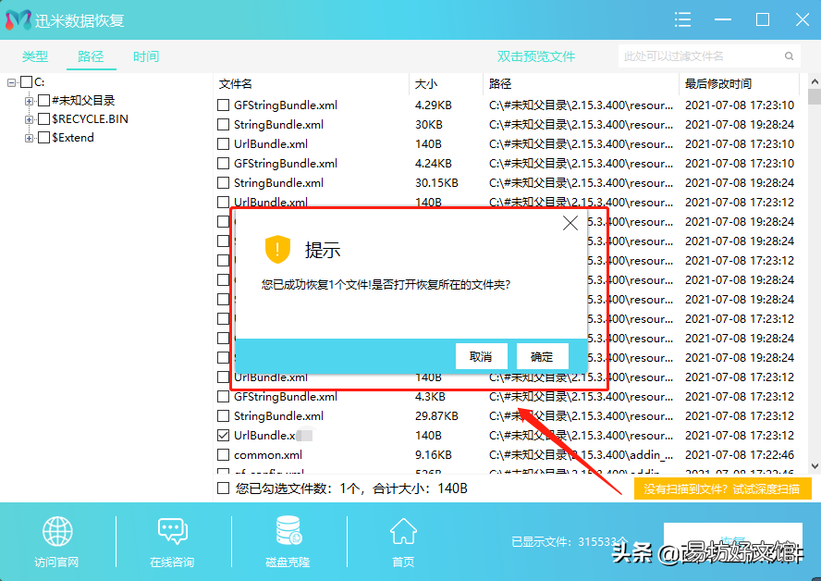Check the 30KB StringBundle.xml row box
This screenshot has width=821, height=581.
click(x=223, y=125)
